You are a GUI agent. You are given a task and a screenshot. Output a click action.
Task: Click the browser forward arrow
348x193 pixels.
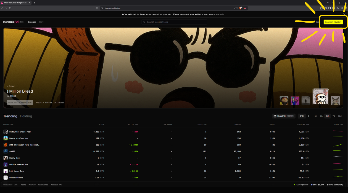point(6,8)
